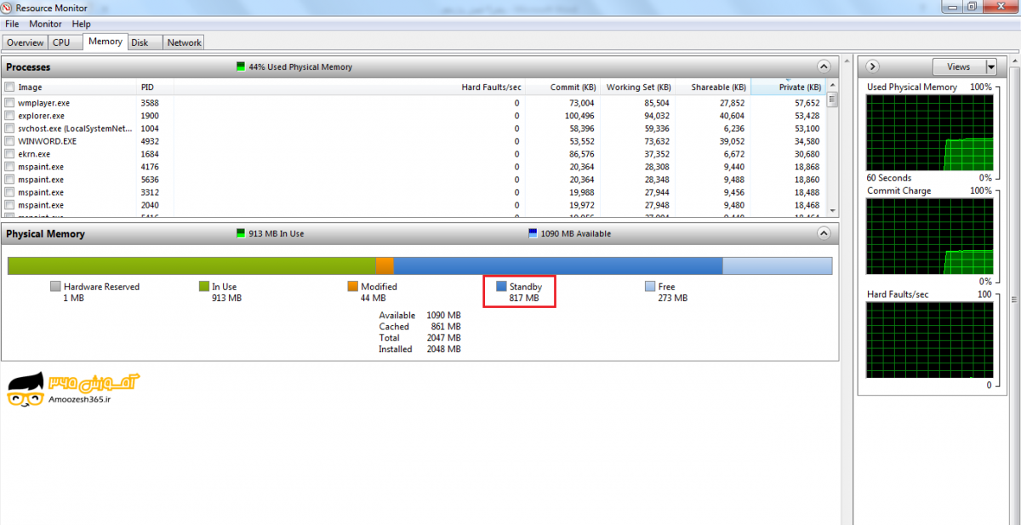
Task: Collapse the right graphs pane arrow
Action: click(x=873, y=66)
